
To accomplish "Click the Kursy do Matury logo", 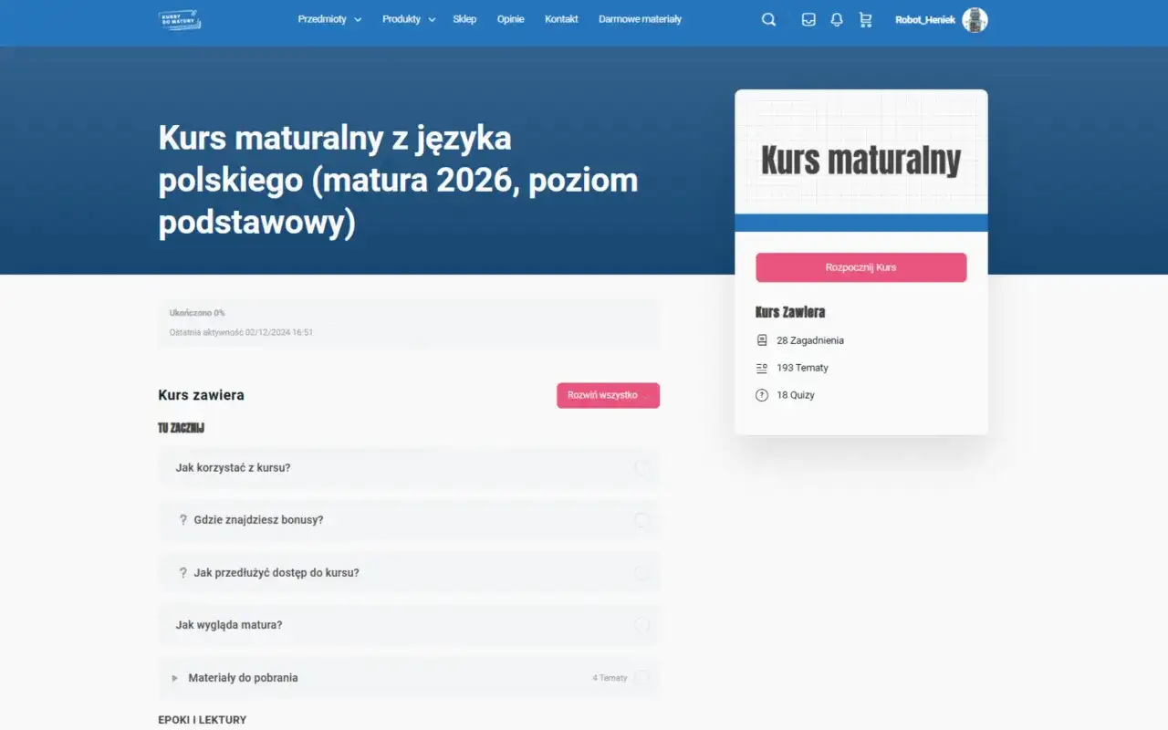I will 179,19.
